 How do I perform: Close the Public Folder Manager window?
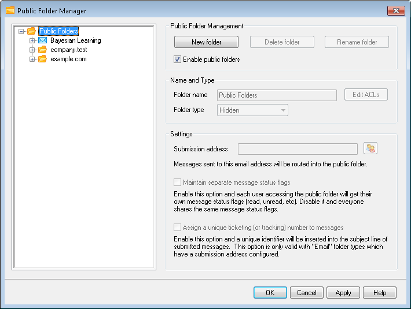click(x=395, y=10)
